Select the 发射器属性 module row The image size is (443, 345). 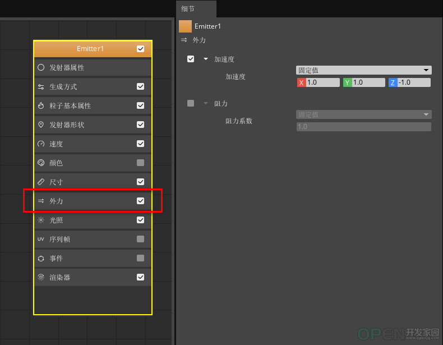pyautogui.click(x=93, y=67)
